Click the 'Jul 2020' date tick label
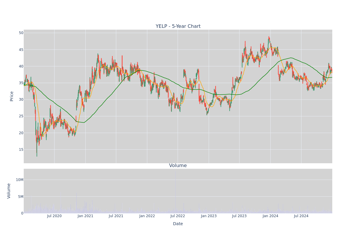The image size is (356, 237). click(x=54, y=216)
